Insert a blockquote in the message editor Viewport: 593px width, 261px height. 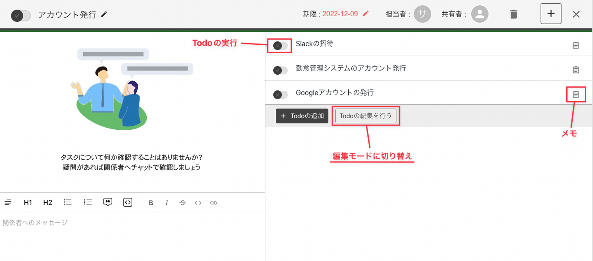point(108,202)
